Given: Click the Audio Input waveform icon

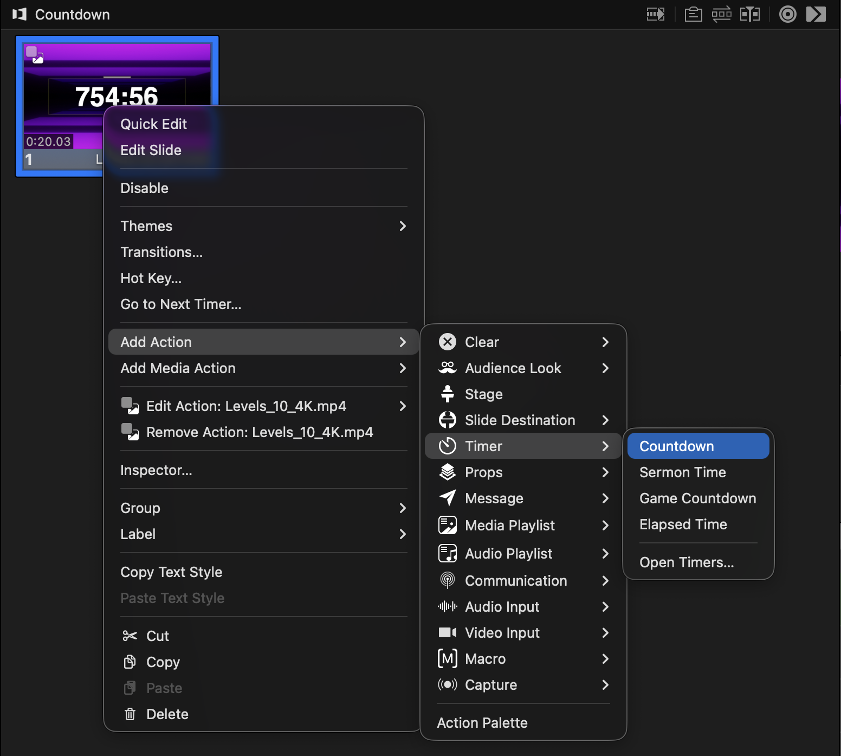Looking at the screenshot, I should point(448,606).
